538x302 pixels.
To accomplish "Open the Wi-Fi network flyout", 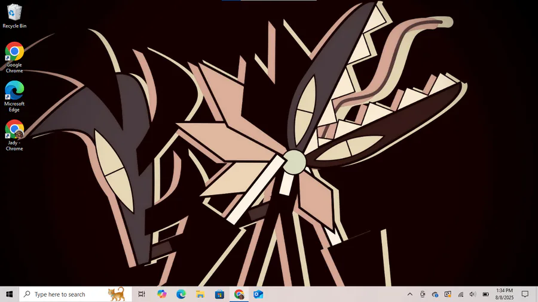I will tap(460, 294).
